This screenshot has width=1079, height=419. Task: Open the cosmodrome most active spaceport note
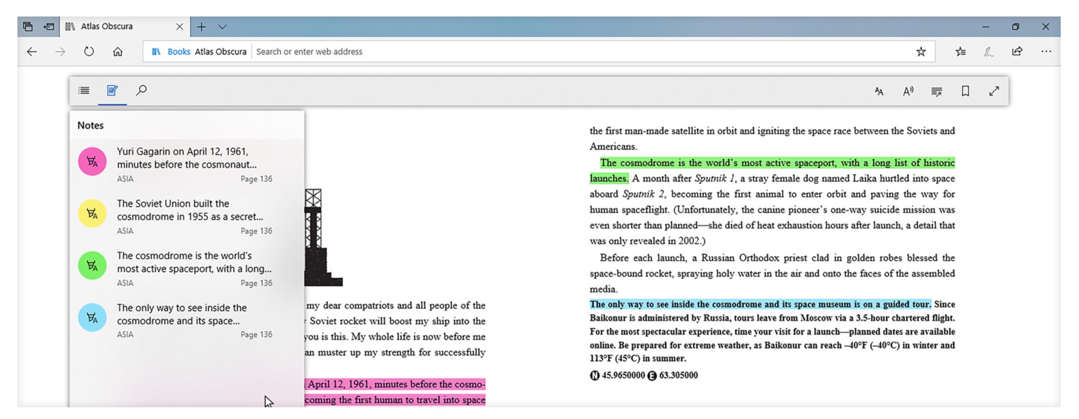[x=187, y=268]
